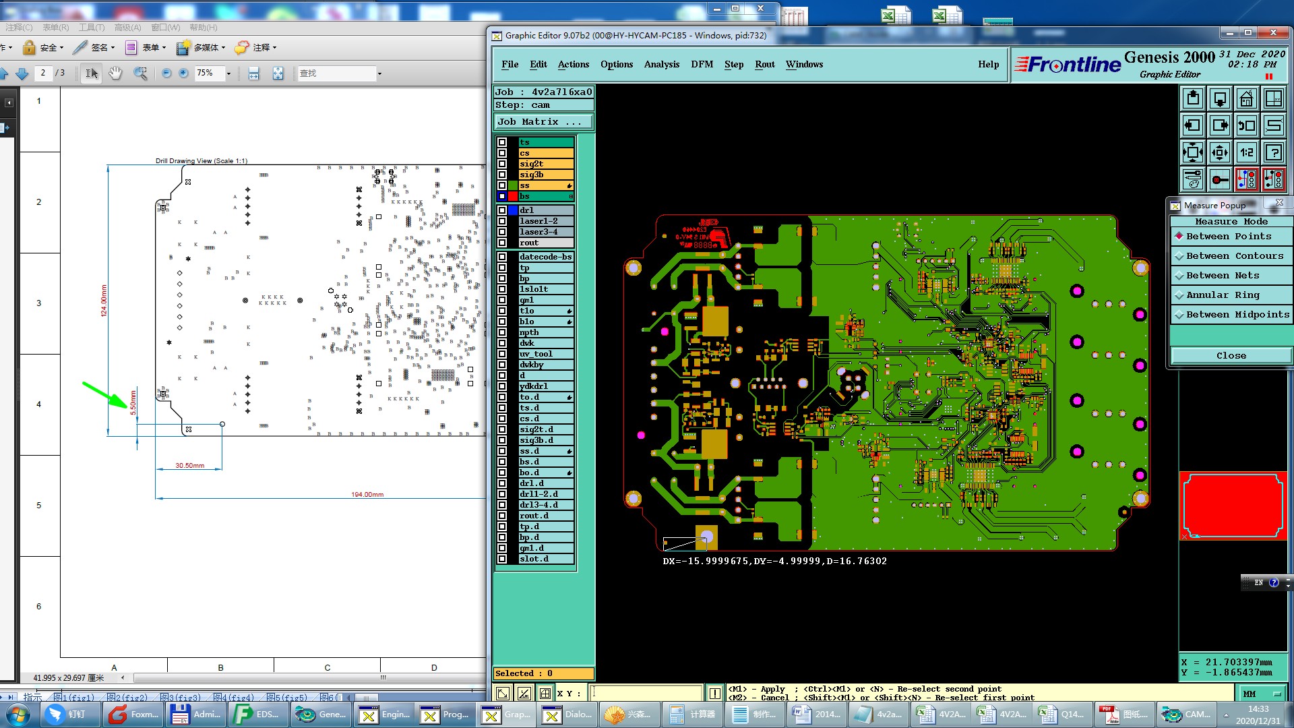Close the Measure Popup via Close button
Image resolution: width=1294 pixels, height=728 pixels.
(x=1231, y=356)
